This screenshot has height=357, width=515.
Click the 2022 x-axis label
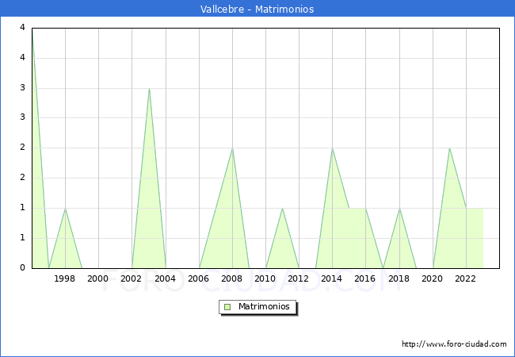pyautogui.click(x=465, y=278)
